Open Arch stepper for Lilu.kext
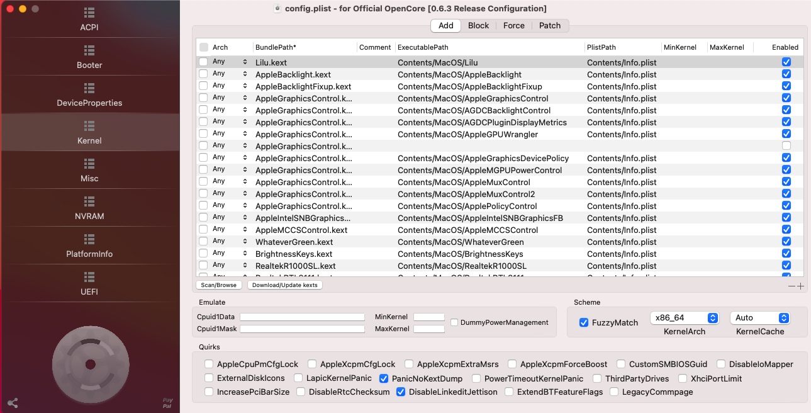Screen dimensions: 811x413 click(x=245, y=62)
